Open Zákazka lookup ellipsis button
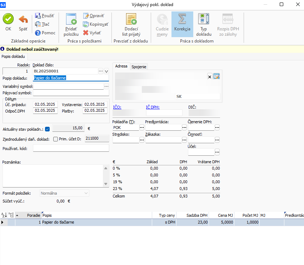 click(x=184, y=140)
